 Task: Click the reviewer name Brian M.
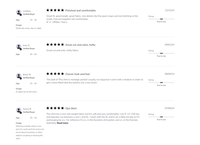click(x=27, y=75)
